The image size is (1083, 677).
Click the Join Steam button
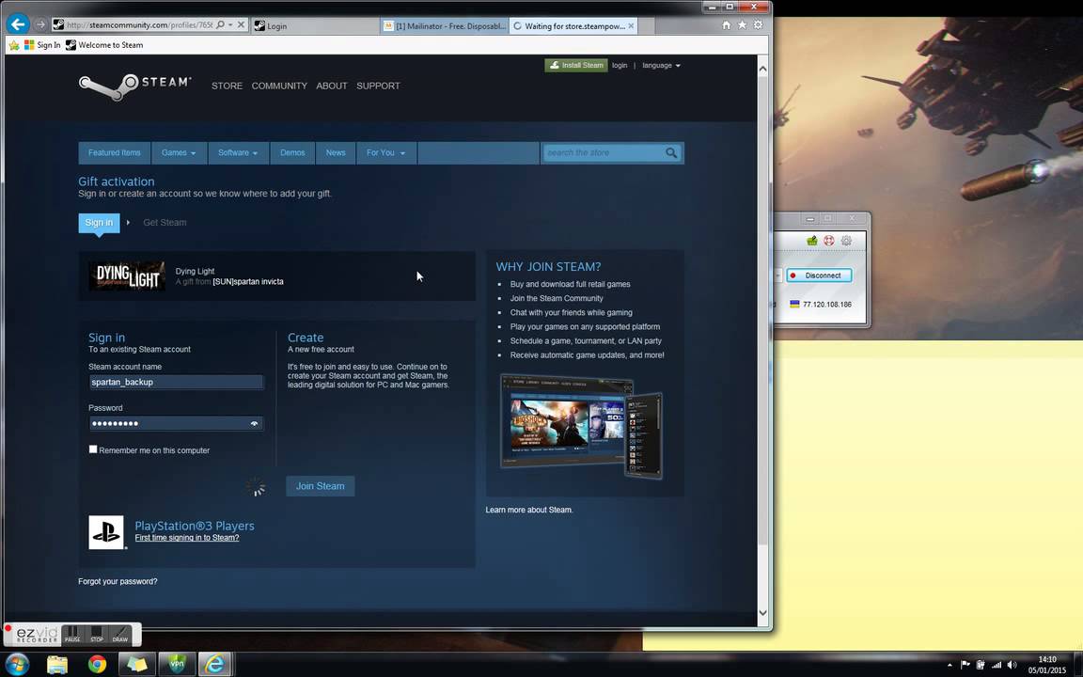click(321, 486)
